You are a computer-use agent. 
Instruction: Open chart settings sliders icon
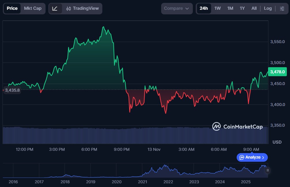[282, 9]
